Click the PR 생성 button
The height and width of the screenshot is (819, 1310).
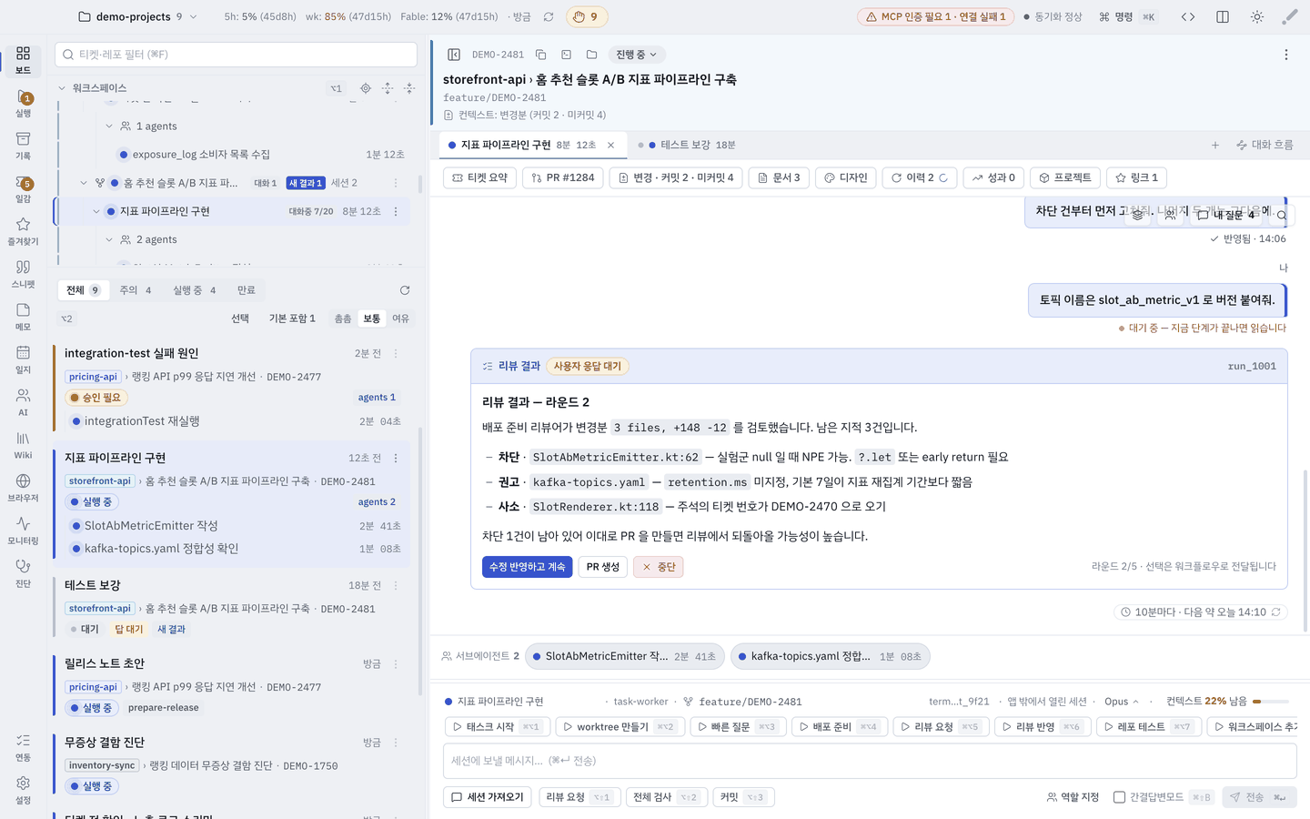pos(603,567)
